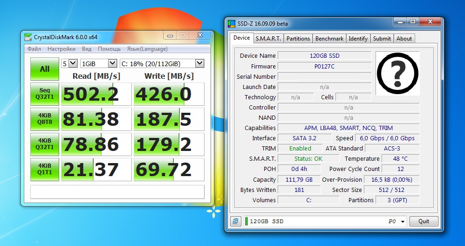The width and height of the screenshot is (465, 246).
Task: Click the Sector Size value 512 / 512
Action: 391,190
